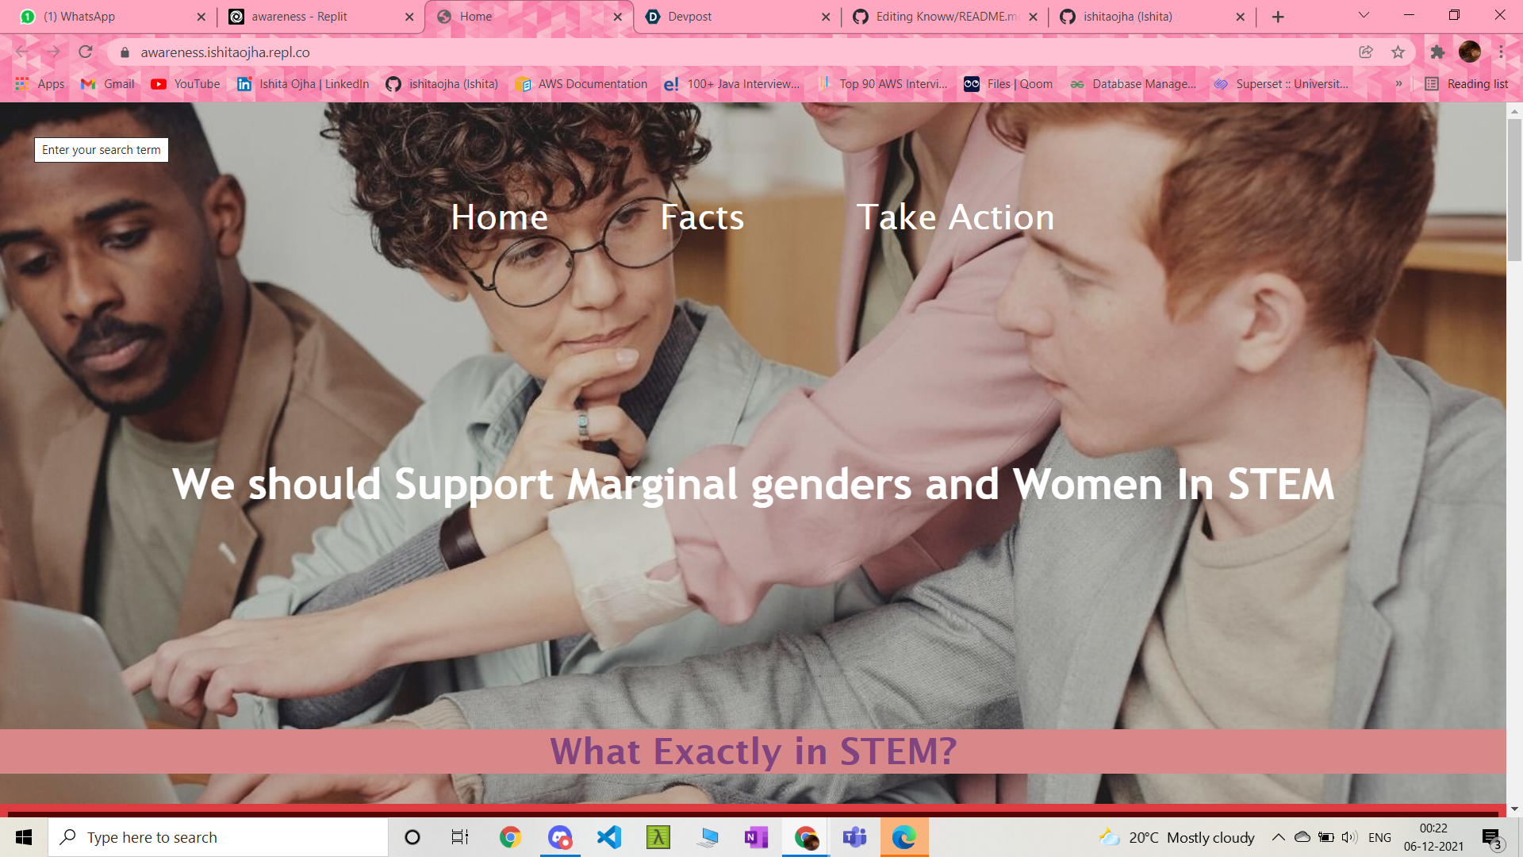1523x857 pixels.
Task: Open the tab search dropdown arrow
Action: pos(1364,16)
